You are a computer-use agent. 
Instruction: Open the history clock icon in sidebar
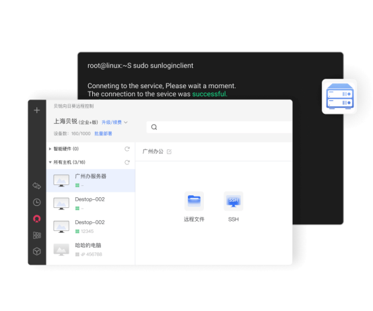pyautogui.click(x=36, y=203)
